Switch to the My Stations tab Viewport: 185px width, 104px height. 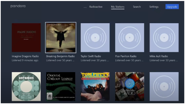click(118, 7)
